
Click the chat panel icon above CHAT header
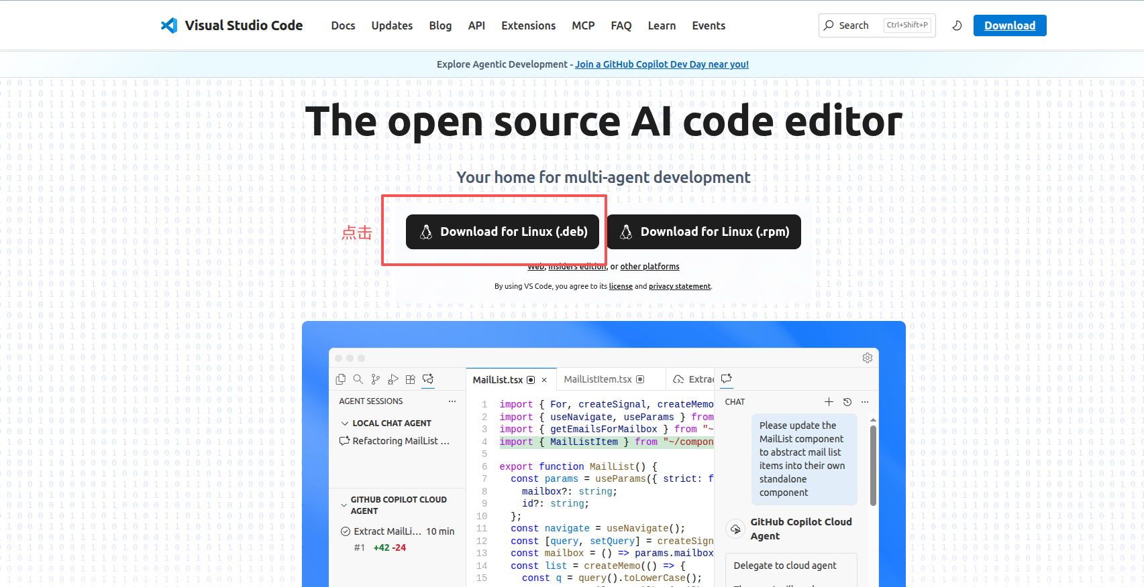tap(727, 379)
